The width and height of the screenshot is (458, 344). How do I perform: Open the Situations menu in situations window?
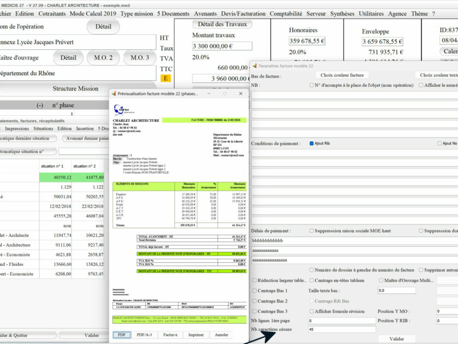(x=43, y=129)
